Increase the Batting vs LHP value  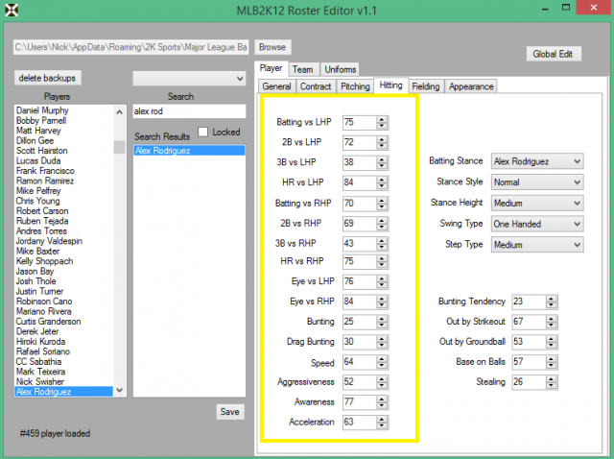pos(382,119)
